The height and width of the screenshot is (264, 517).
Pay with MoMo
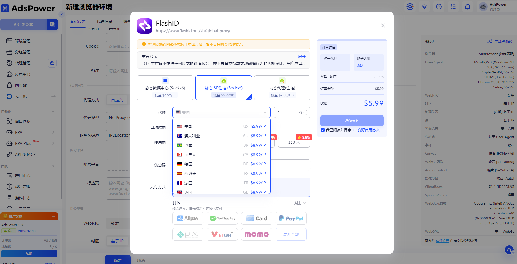[257, 234]
